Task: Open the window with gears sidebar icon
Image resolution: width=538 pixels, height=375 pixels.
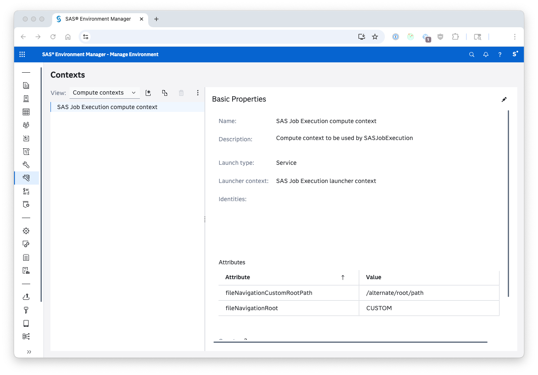Action: 26,244
